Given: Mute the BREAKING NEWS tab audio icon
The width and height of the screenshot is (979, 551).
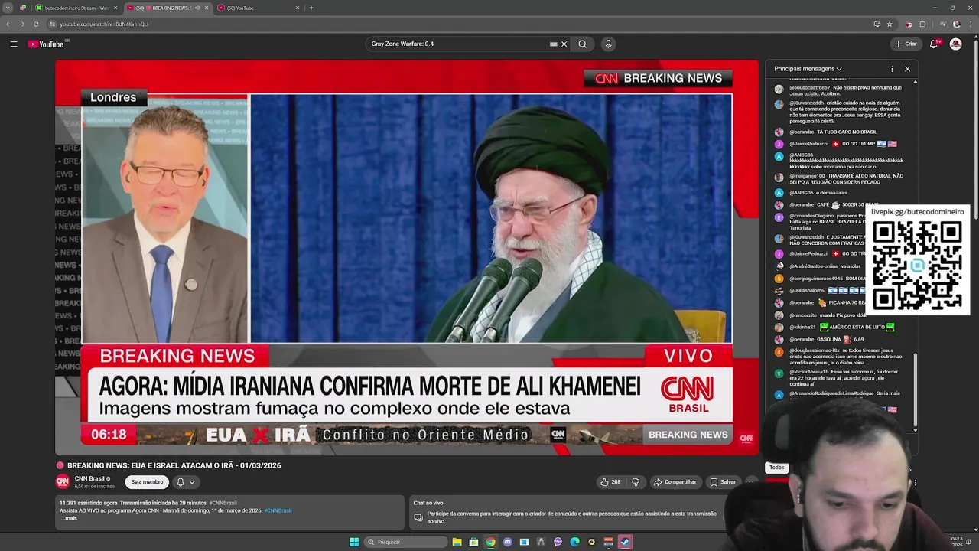Looking at the screenshot, I should 197,8.
